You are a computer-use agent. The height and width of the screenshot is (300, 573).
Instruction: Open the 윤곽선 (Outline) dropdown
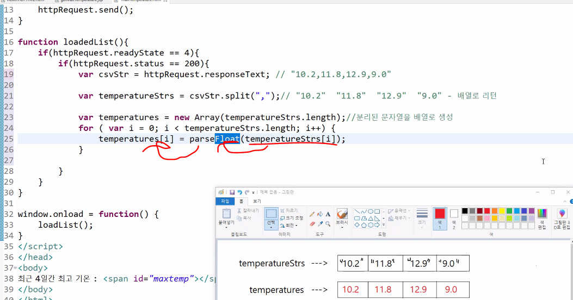[x=399, y=210]
